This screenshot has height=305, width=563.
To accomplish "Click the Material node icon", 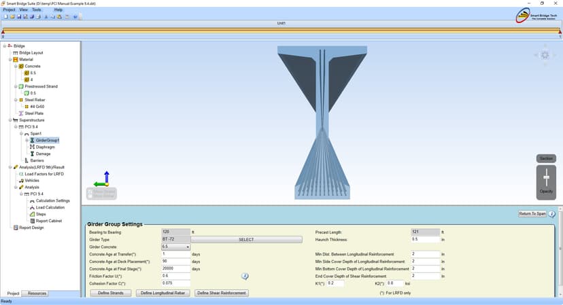I will pos(16,60).
